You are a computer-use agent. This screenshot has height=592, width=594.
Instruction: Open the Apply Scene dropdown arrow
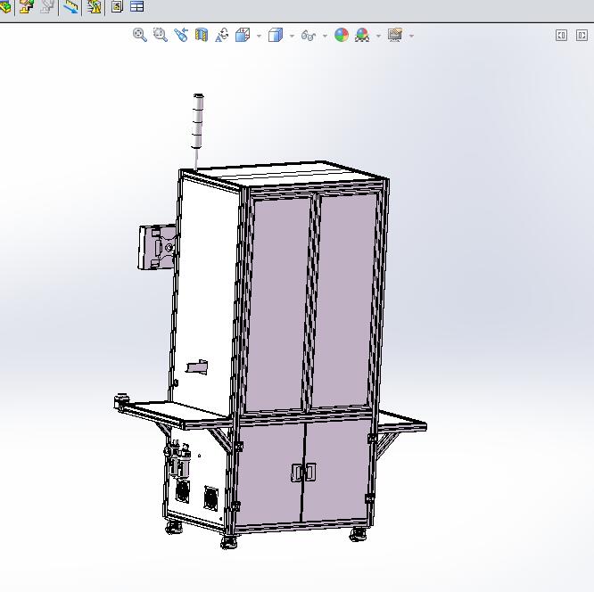point(378,36)
